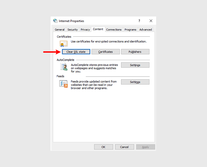Click the Feeds RSS icon
Image resolution: width=207 pixels, height=167 pixels.
click(64, 84)
